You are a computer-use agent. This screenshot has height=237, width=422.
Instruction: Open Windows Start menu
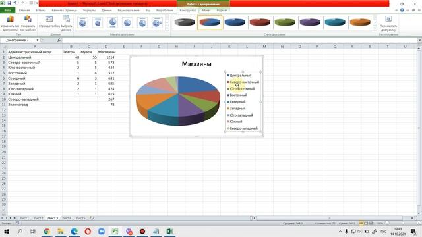point(7,231)
